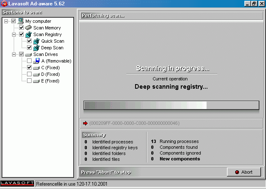Check the A (Removable) drive checkbox
Screen dimensions: 266x189
(30, 61)
